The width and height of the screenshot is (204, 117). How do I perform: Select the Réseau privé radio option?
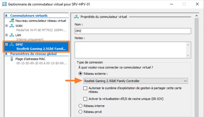81,112
